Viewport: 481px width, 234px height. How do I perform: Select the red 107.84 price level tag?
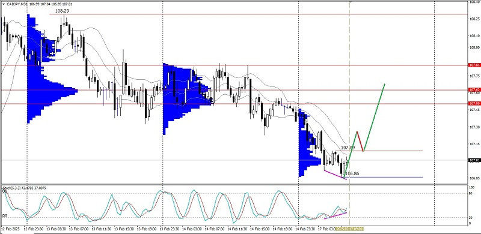point(474,65)
